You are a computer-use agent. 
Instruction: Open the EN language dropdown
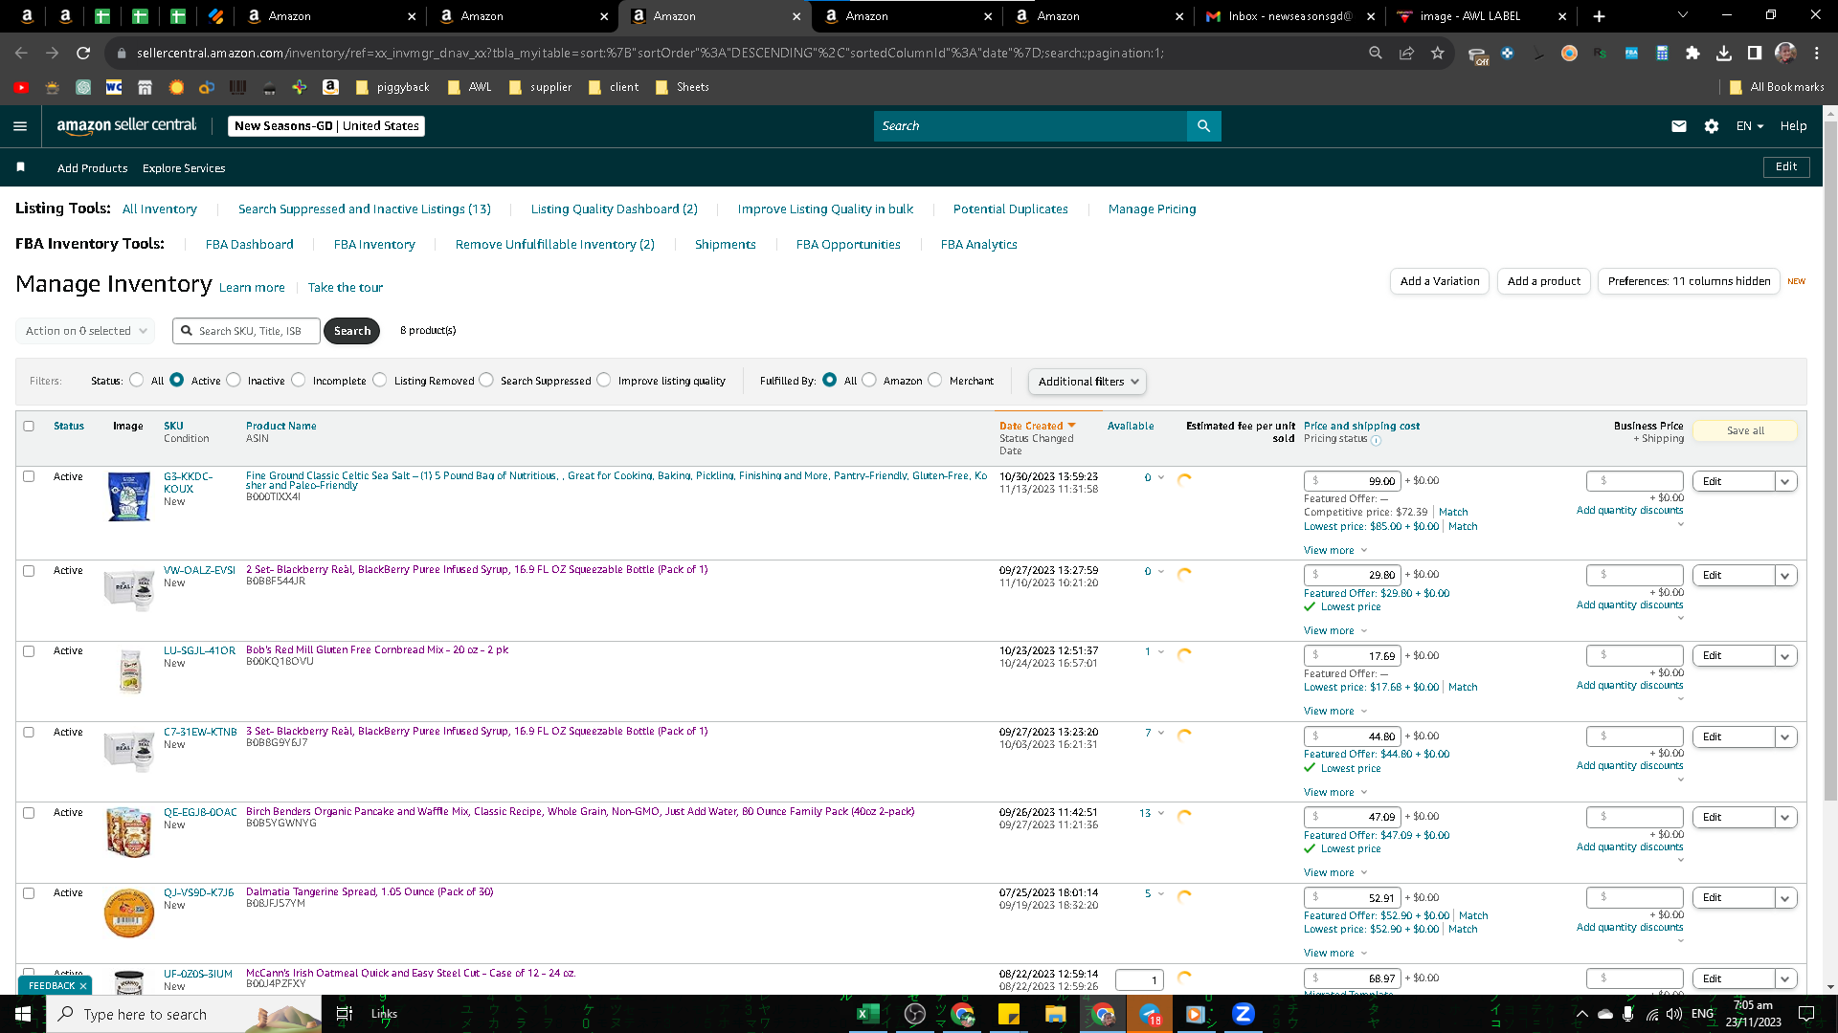pyautogui.click(x=1749, y=126)
